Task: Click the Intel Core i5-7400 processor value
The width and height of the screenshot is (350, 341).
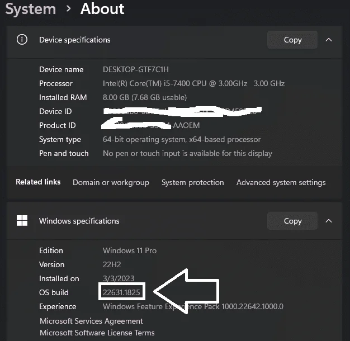Action: (x=193, y=83)
